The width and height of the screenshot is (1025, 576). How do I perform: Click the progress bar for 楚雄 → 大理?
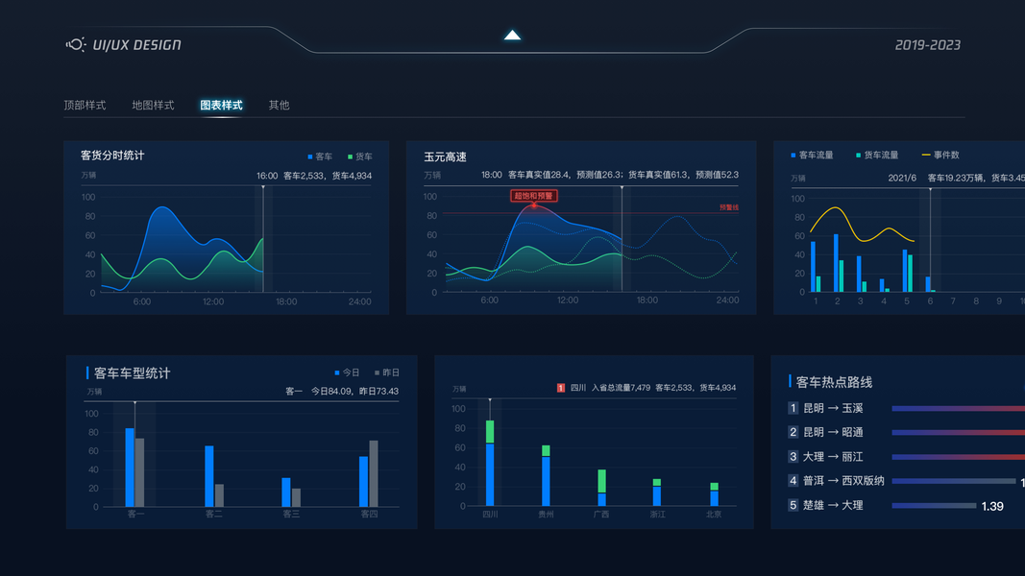(x=934, y=506)
